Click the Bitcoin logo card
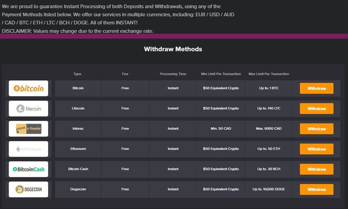 click(29, 88)
